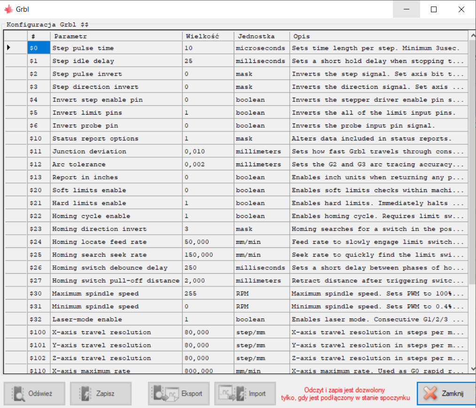This screenshot has width=476, height=408.
Task: Sort by the Wielkość column header
Action: (208, 36)
